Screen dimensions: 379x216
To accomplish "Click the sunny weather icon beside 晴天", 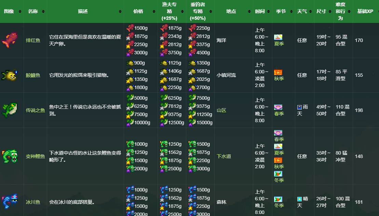I will [299, 199].
